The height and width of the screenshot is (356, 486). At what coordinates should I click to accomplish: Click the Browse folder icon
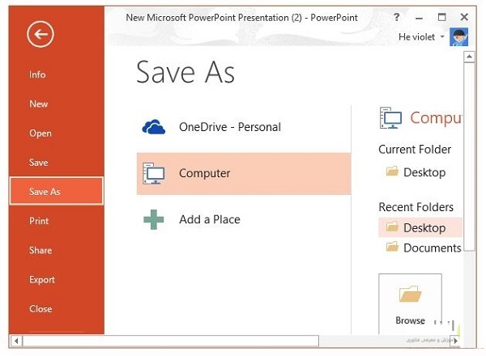(x=410, y=295)
